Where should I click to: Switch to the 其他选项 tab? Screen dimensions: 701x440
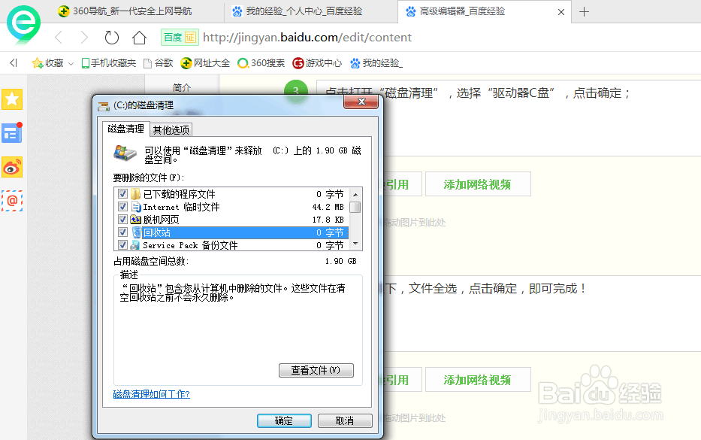tap(171, 129)
